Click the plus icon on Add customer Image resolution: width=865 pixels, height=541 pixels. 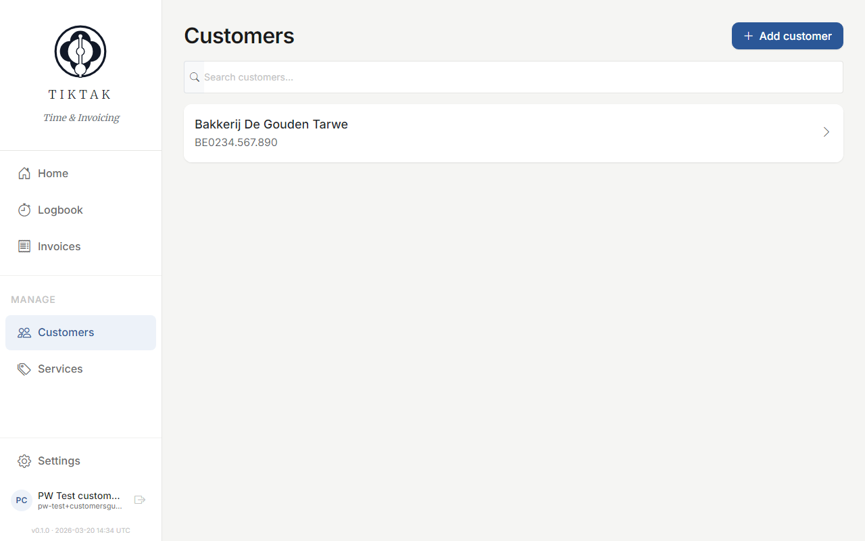[747, 36]
